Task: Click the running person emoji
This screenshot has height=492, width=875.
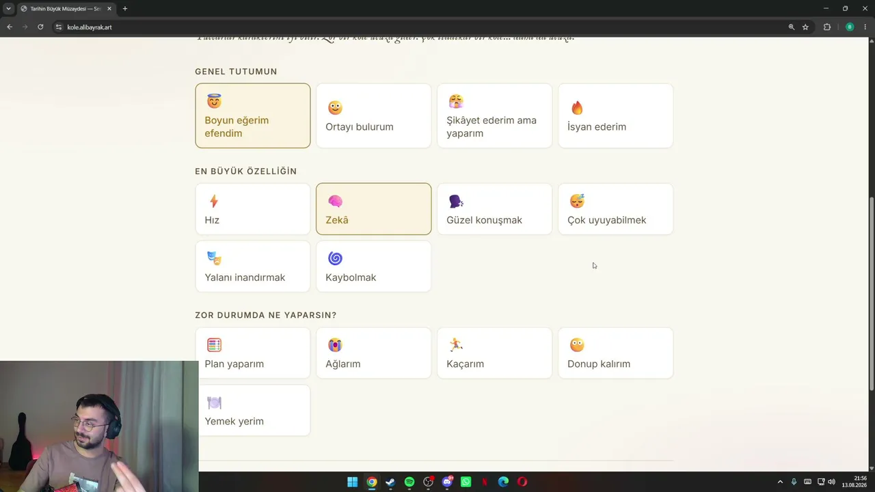Action: click(x=456, y=344)
